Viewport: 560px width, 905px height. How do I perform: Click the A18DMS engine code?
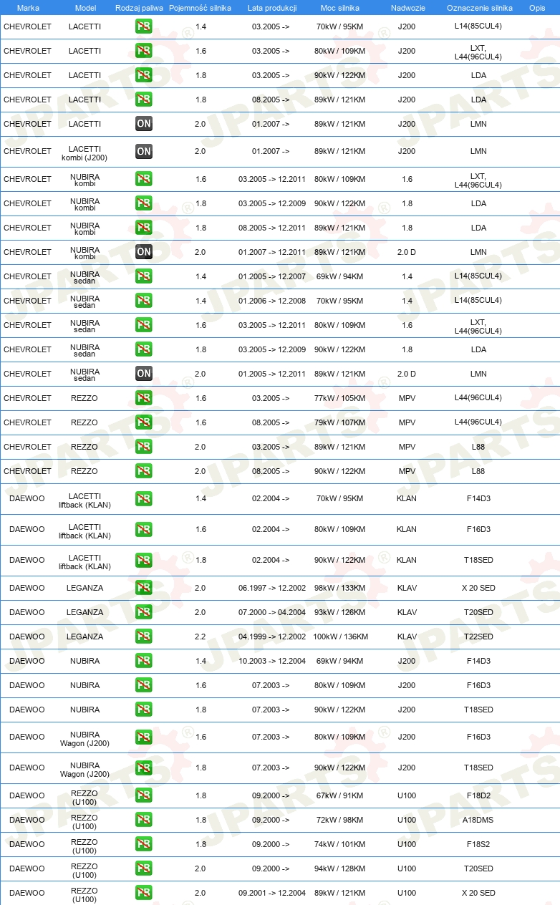(478, 820)
